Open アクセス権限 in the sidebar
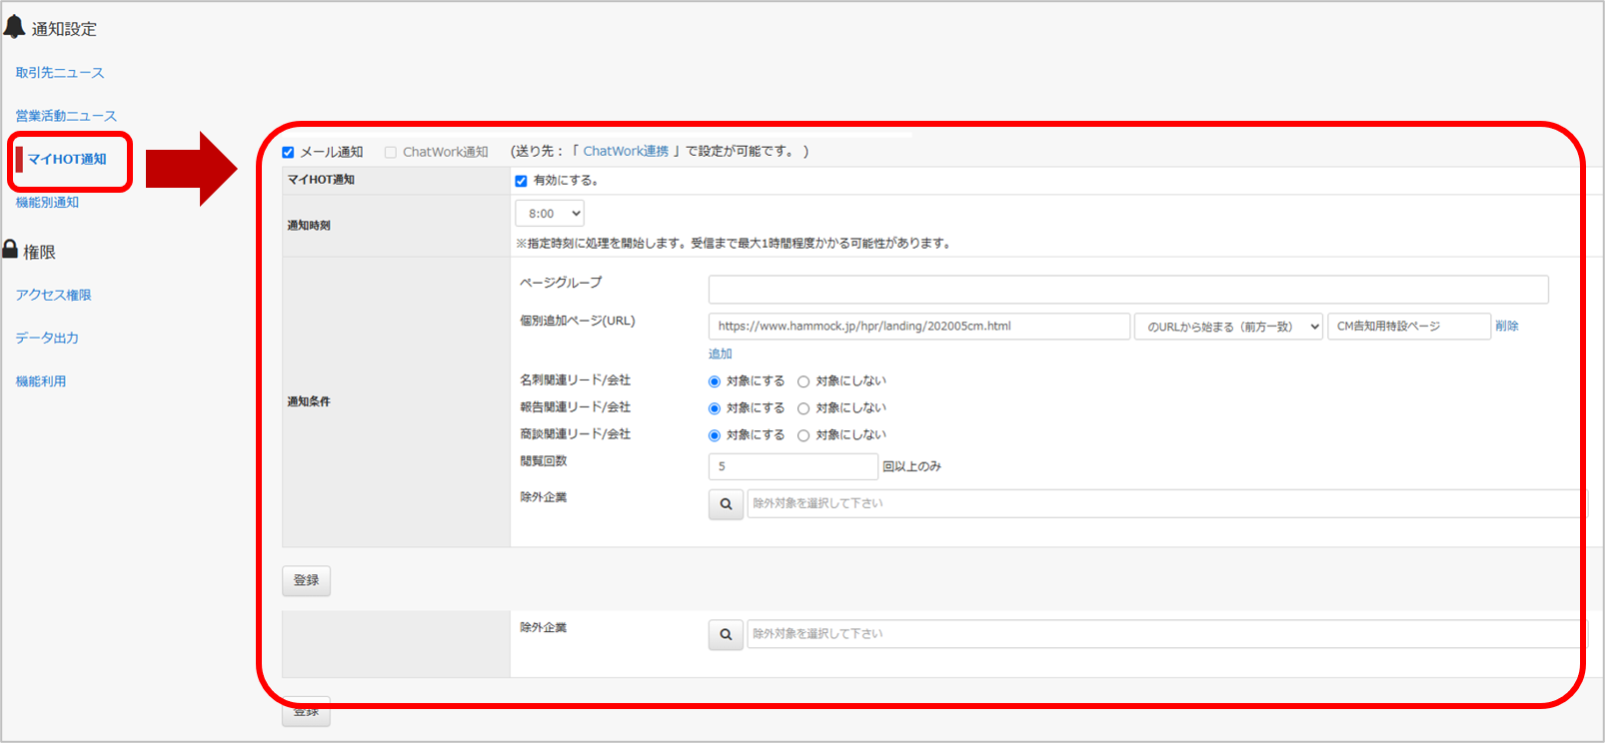 pyautogui.click(x=53, y=295)
